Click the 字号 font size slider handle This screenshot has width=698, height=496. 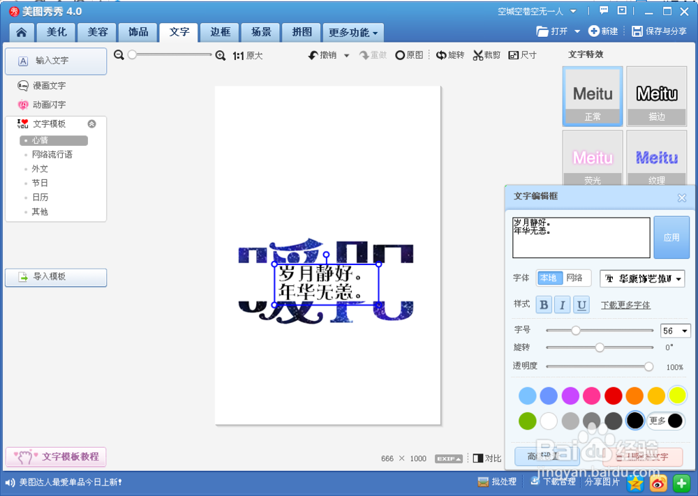[576, 331]
